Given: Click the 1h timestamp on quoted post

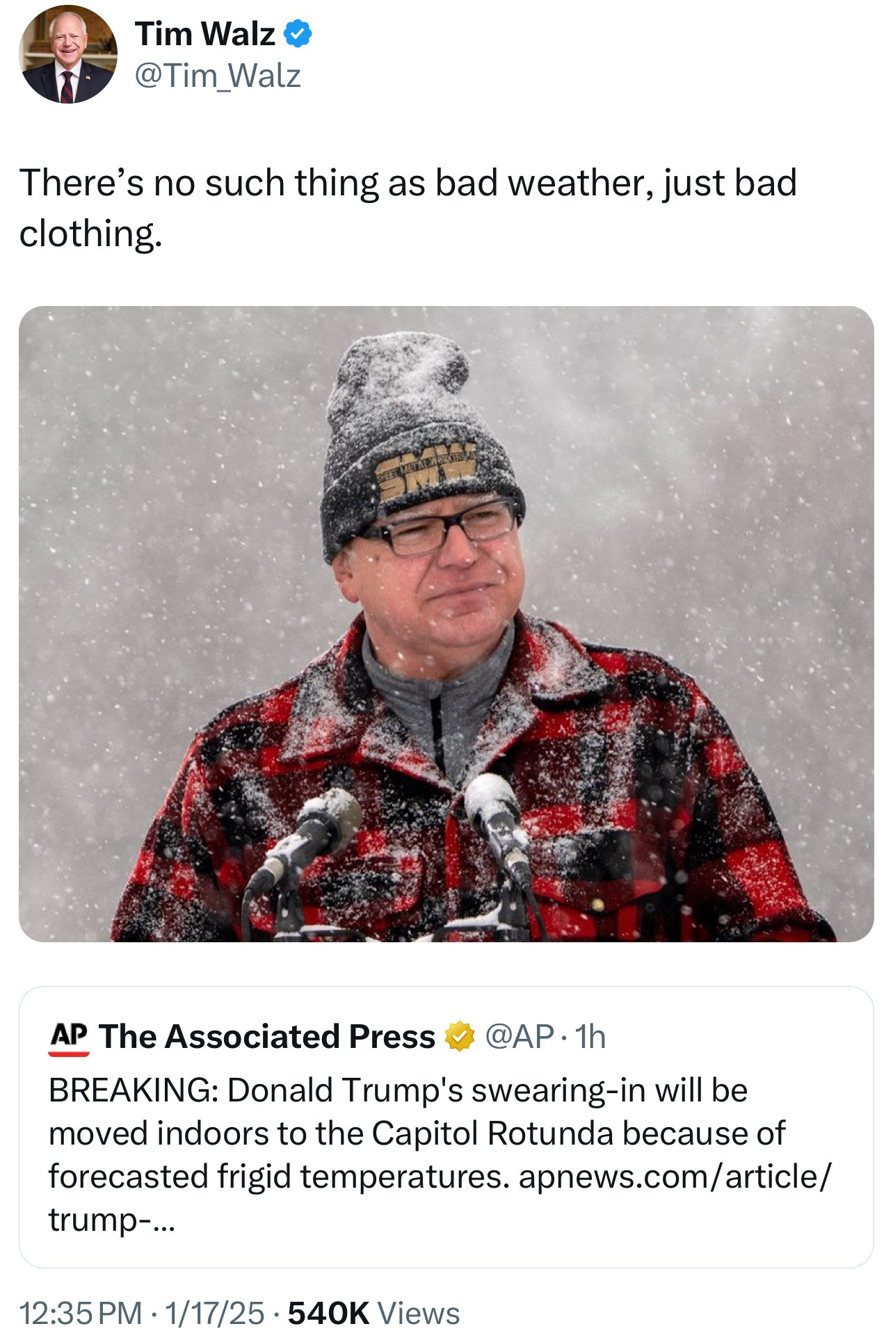Looking at the screenshot, I should point(590,1037).
